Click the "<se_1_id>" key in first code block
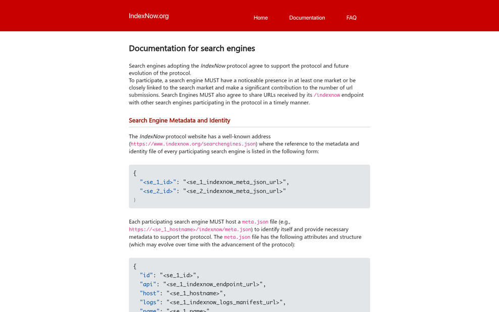Screen dimensions: 499x312 coord(158,182)
